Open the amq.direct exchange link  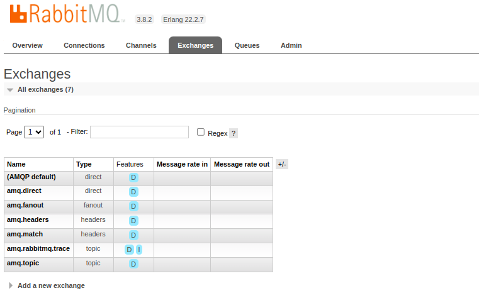tap(24, 190)
